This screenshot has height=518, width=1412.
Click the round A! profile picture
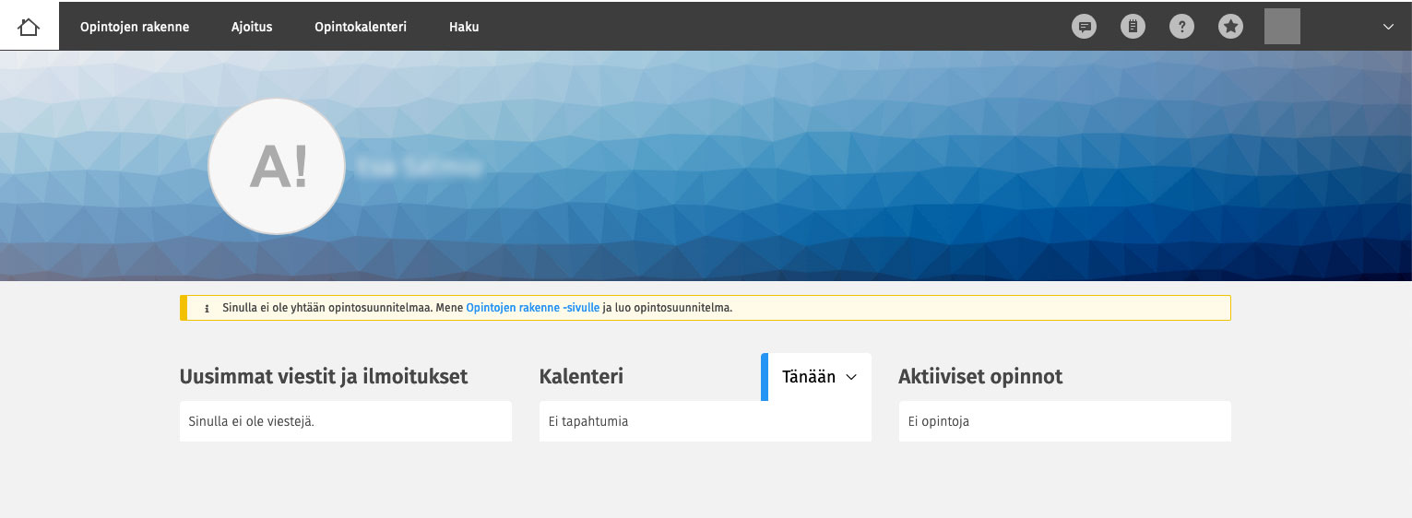click(x=277, y=166)
